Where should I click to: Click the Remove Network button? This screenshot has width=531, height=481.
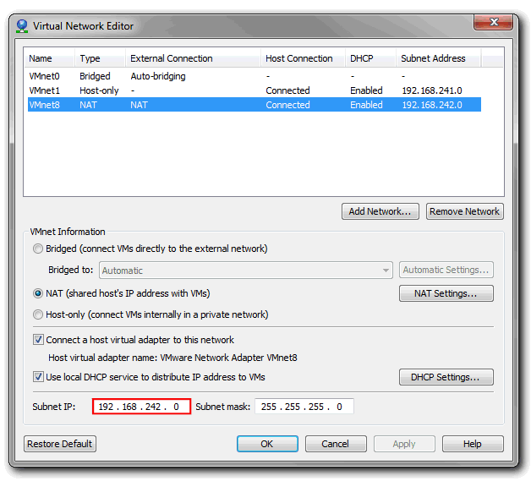(x=465, y=211)
